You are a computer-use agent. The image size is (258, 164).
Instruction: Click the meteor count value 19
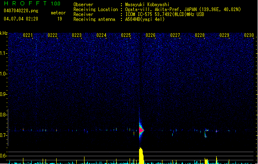click(x=59, y=19)
